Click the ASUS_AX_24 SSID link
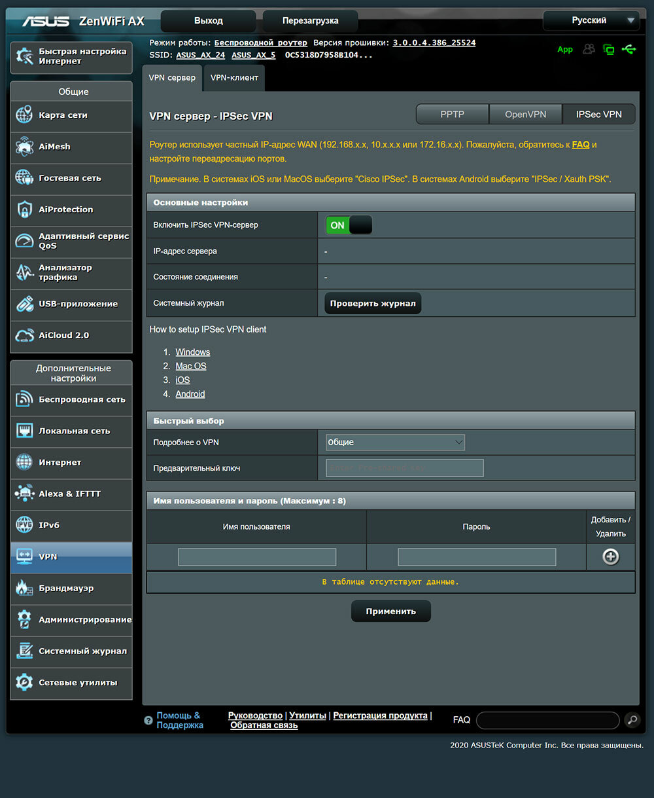This screenshot has width=654, height=798. point(201,56)
